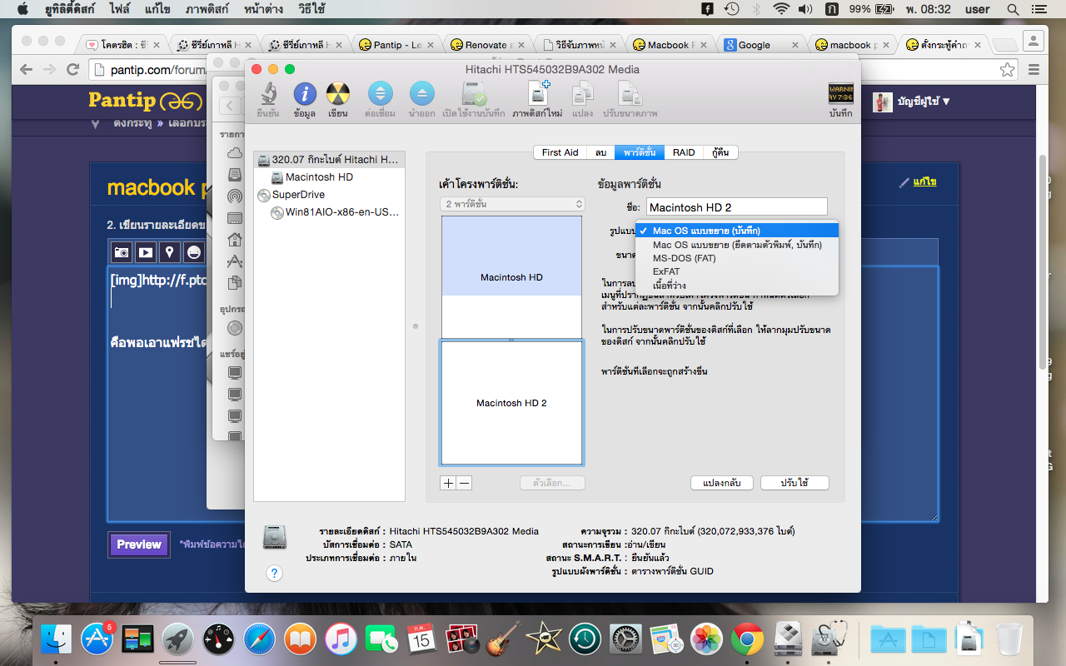Select the 320.07 GB Hitachi disk in sidebar
Image resolution: width=1066 pixels, height=666 pixels.
(x=330, y=159)
